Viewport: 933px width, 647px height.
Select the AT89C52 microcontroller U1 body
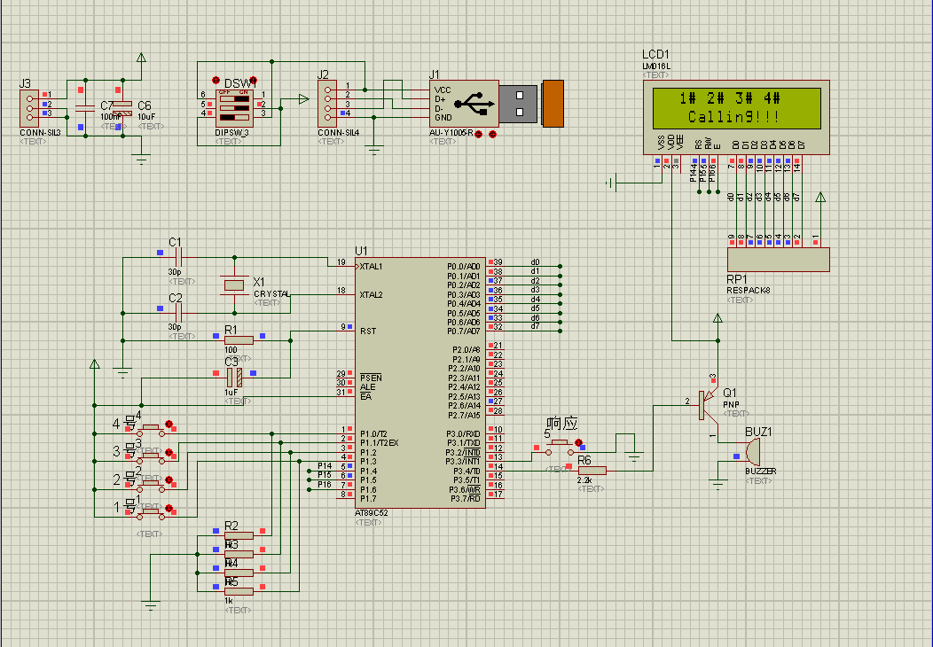click(420, 383)
